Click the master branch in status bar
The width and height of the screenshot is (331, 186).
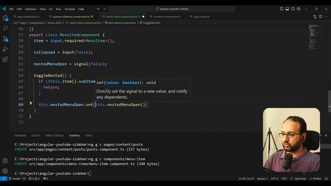pyautogui.click(x=15, y=179)
